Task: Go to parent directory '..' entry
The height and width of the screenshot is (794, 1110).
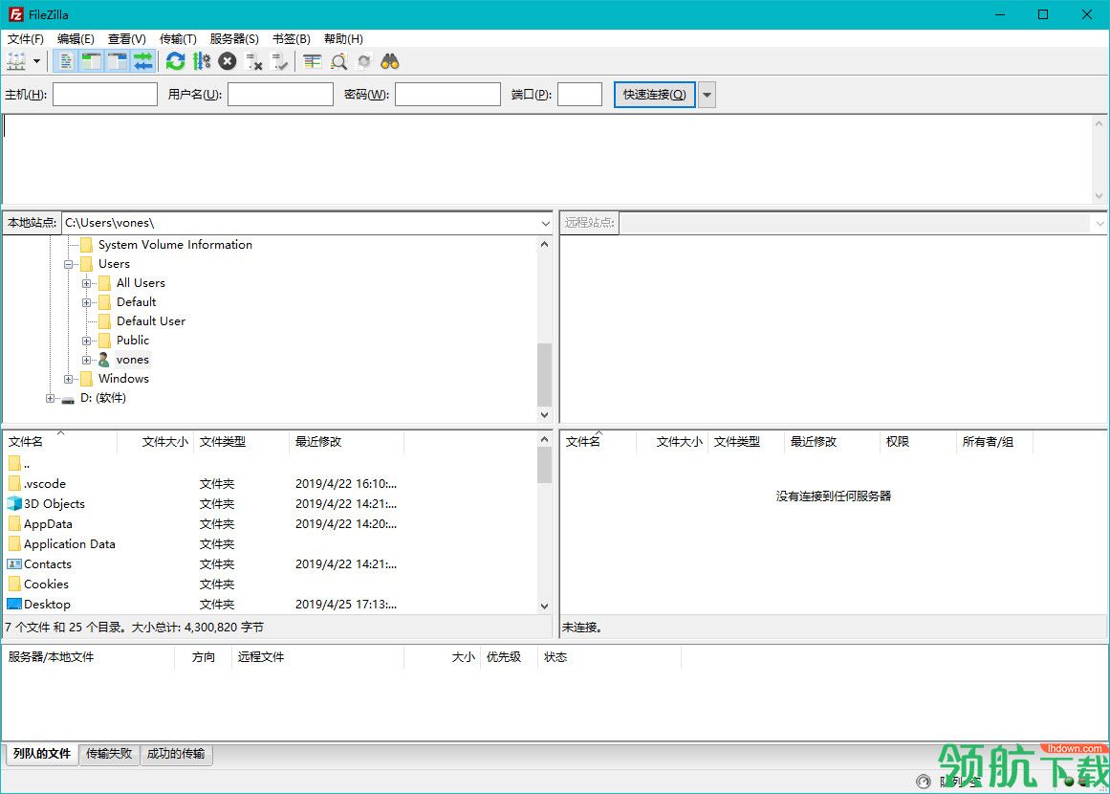Action: (x=27, y=465)
